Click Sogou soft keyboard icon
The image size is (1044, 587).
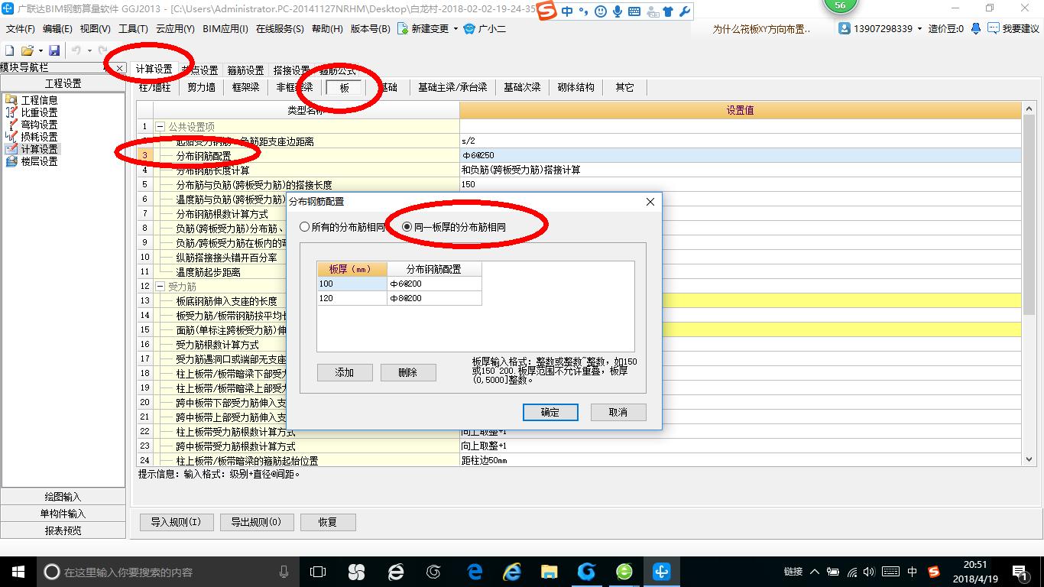[634, 11]
